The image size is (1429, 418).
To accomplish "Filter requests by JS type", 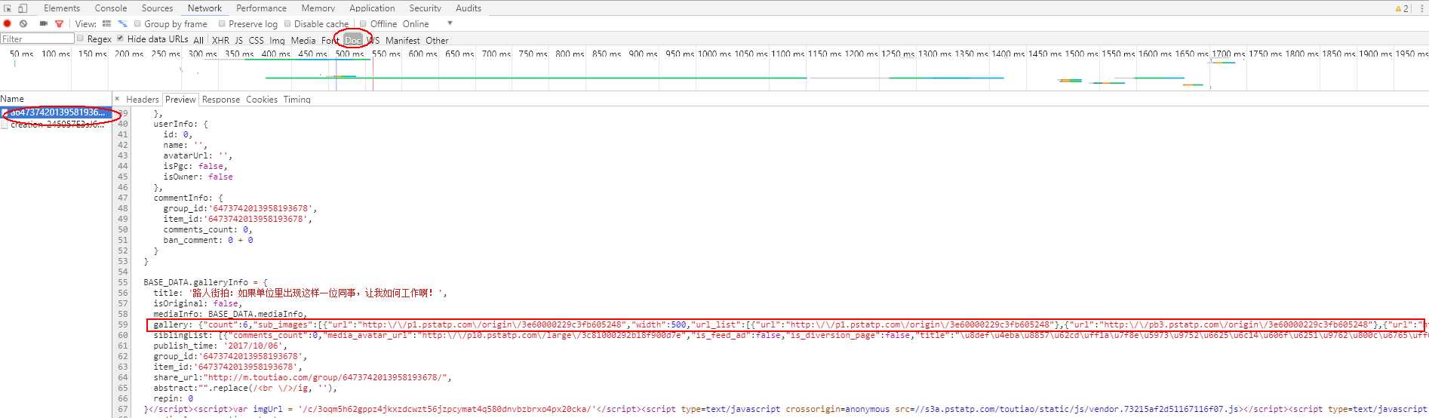I will tap(238, 40).
